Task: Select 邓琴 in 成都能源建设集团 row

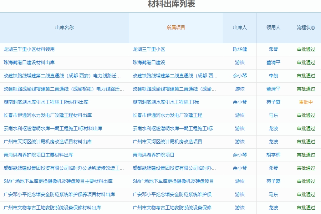Action: tap(273, 168)
